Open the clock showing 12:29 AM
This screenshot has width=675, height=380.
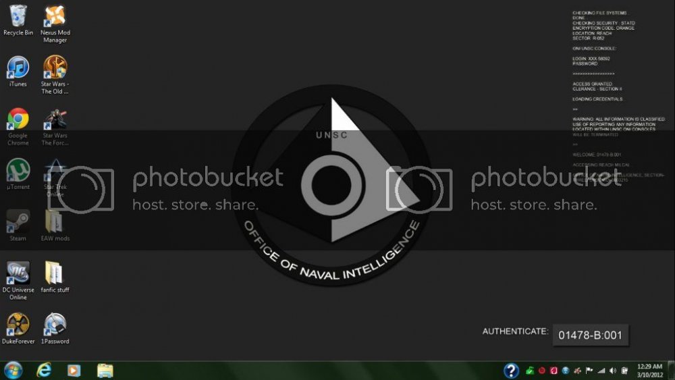click(x=649, y=371)
